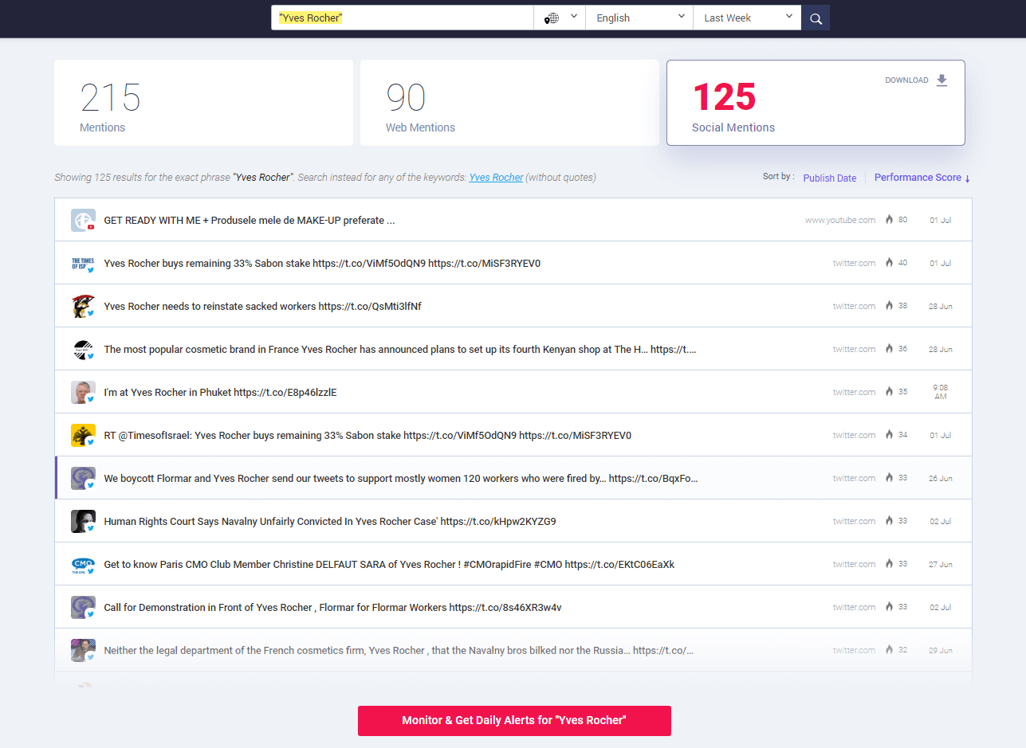Expand the Last Week time range dropdown
Image resolution: width=1026 pixels, height=748 pixels.
pyautogui.click(x=746, y=17)
